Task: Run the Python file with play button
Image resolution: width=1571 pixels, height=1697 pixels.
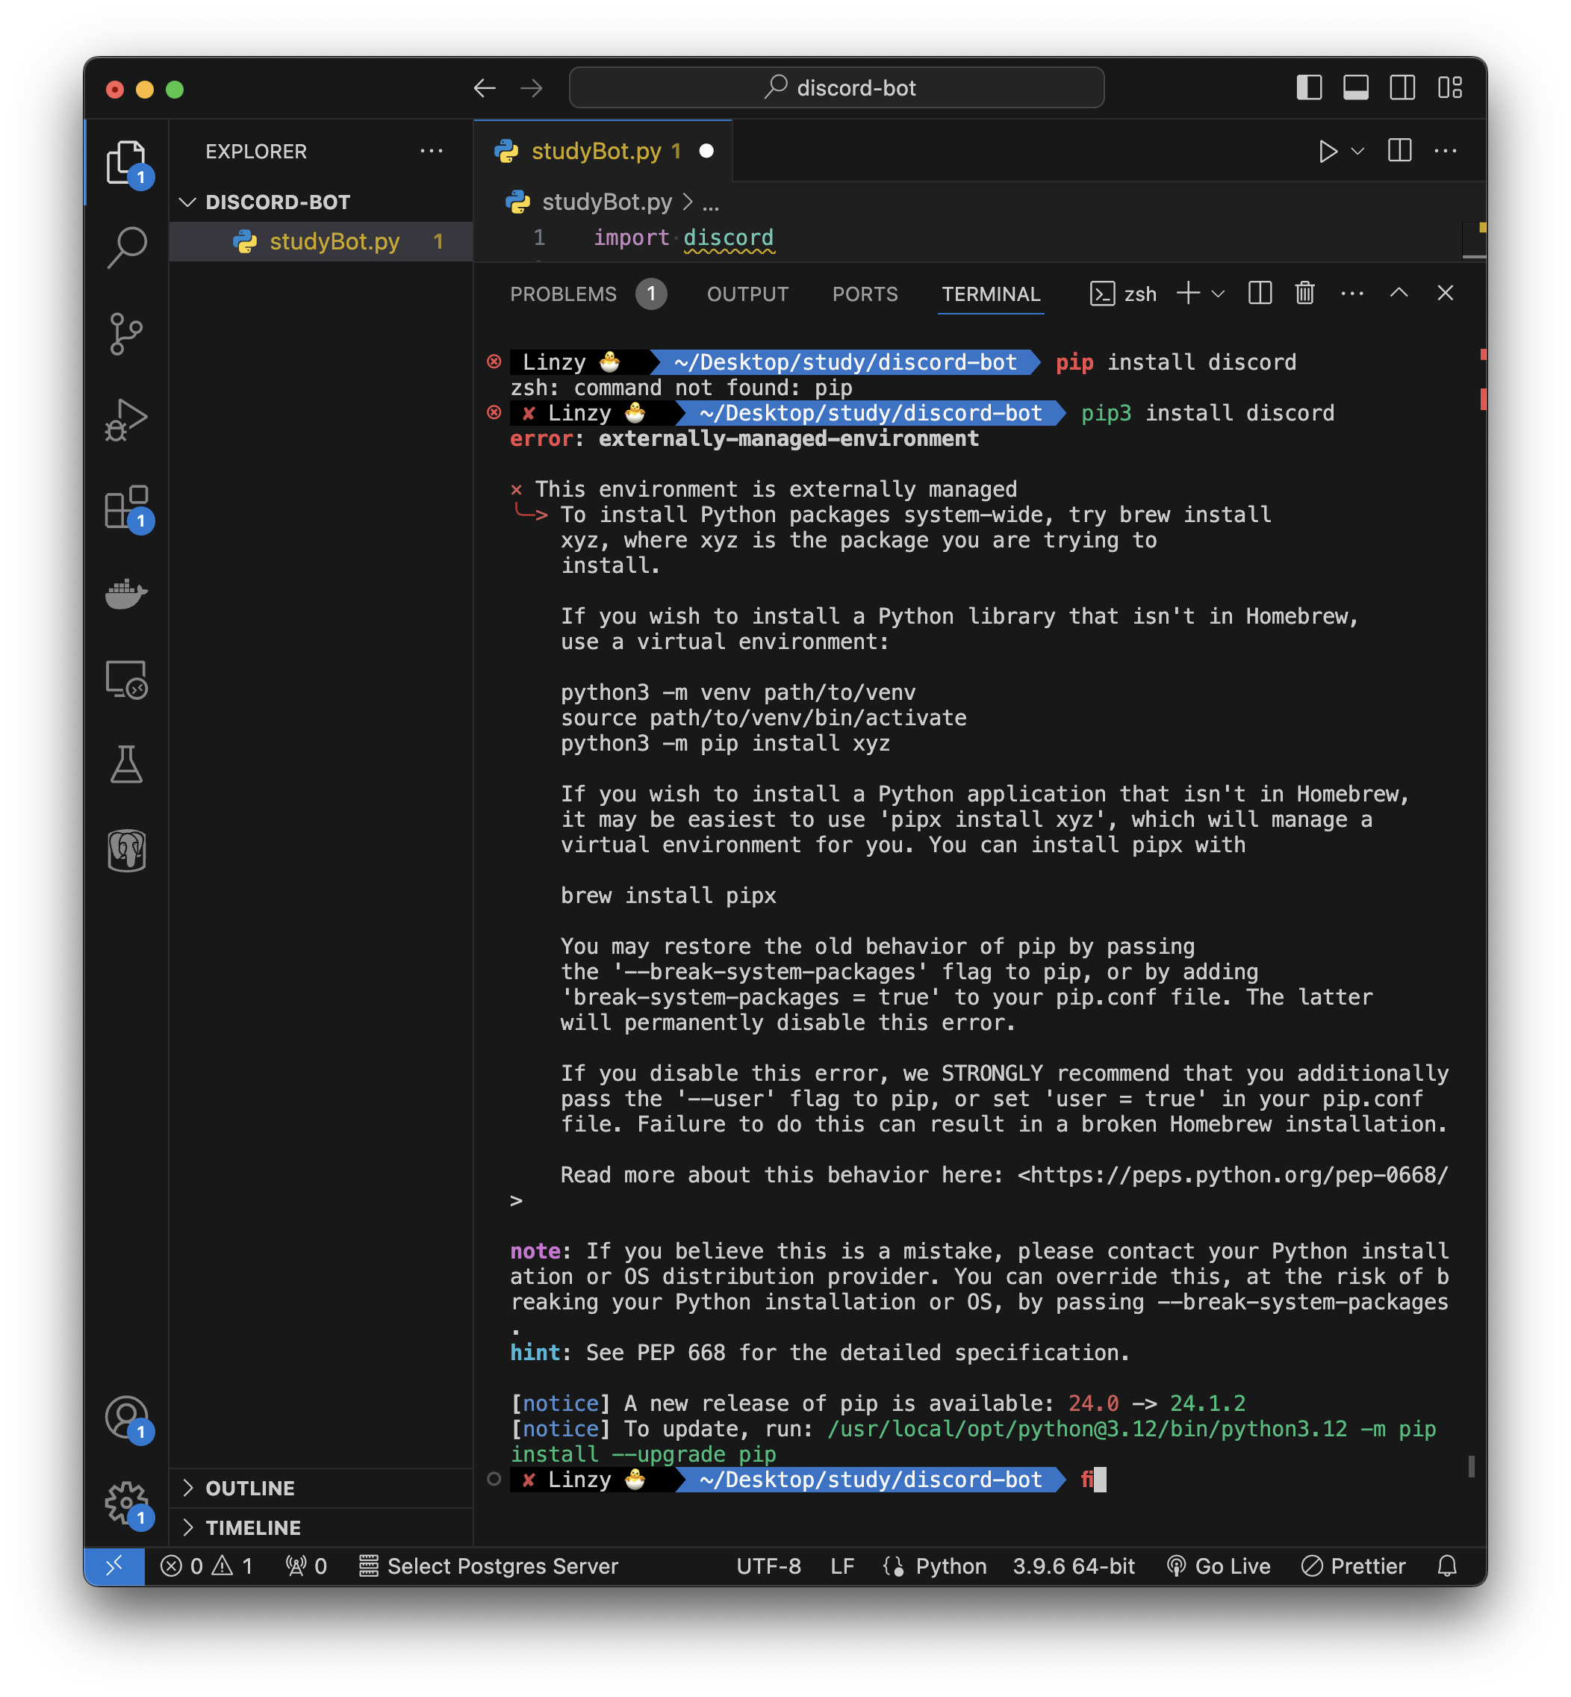Action: [x=1327, y=152]
